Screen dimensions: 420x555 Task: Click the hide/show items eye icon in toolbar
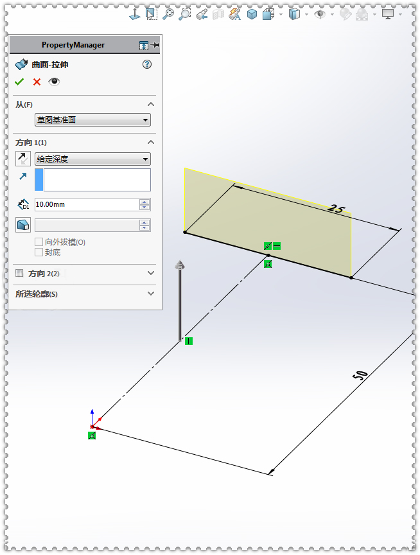pyautogui.click(x=320, y=14)
